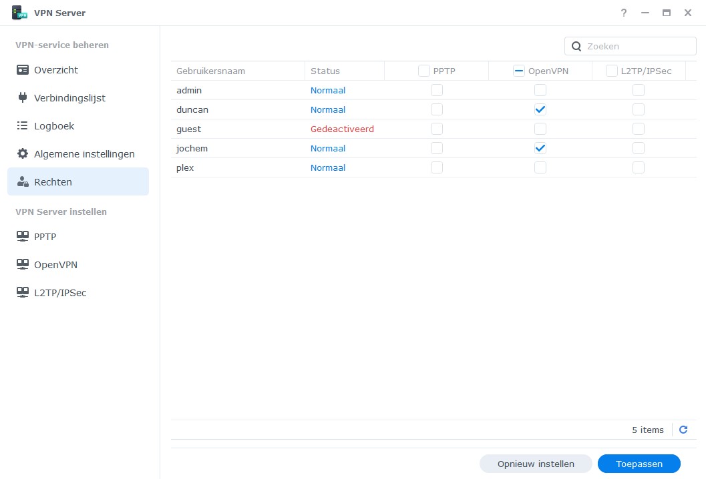Click the Verbindingslijst plug icon

click(x=23, y=97)
